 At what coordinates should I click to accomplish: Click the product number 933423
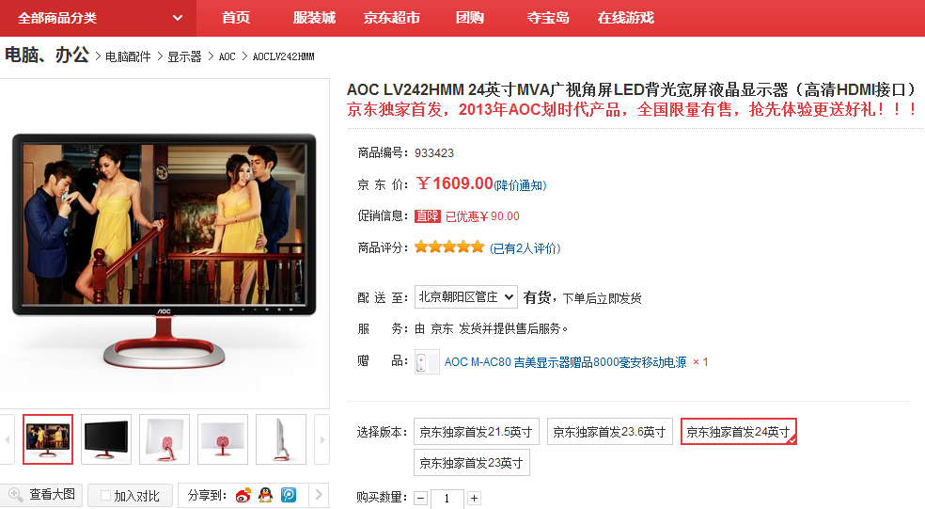coord(434,153)
